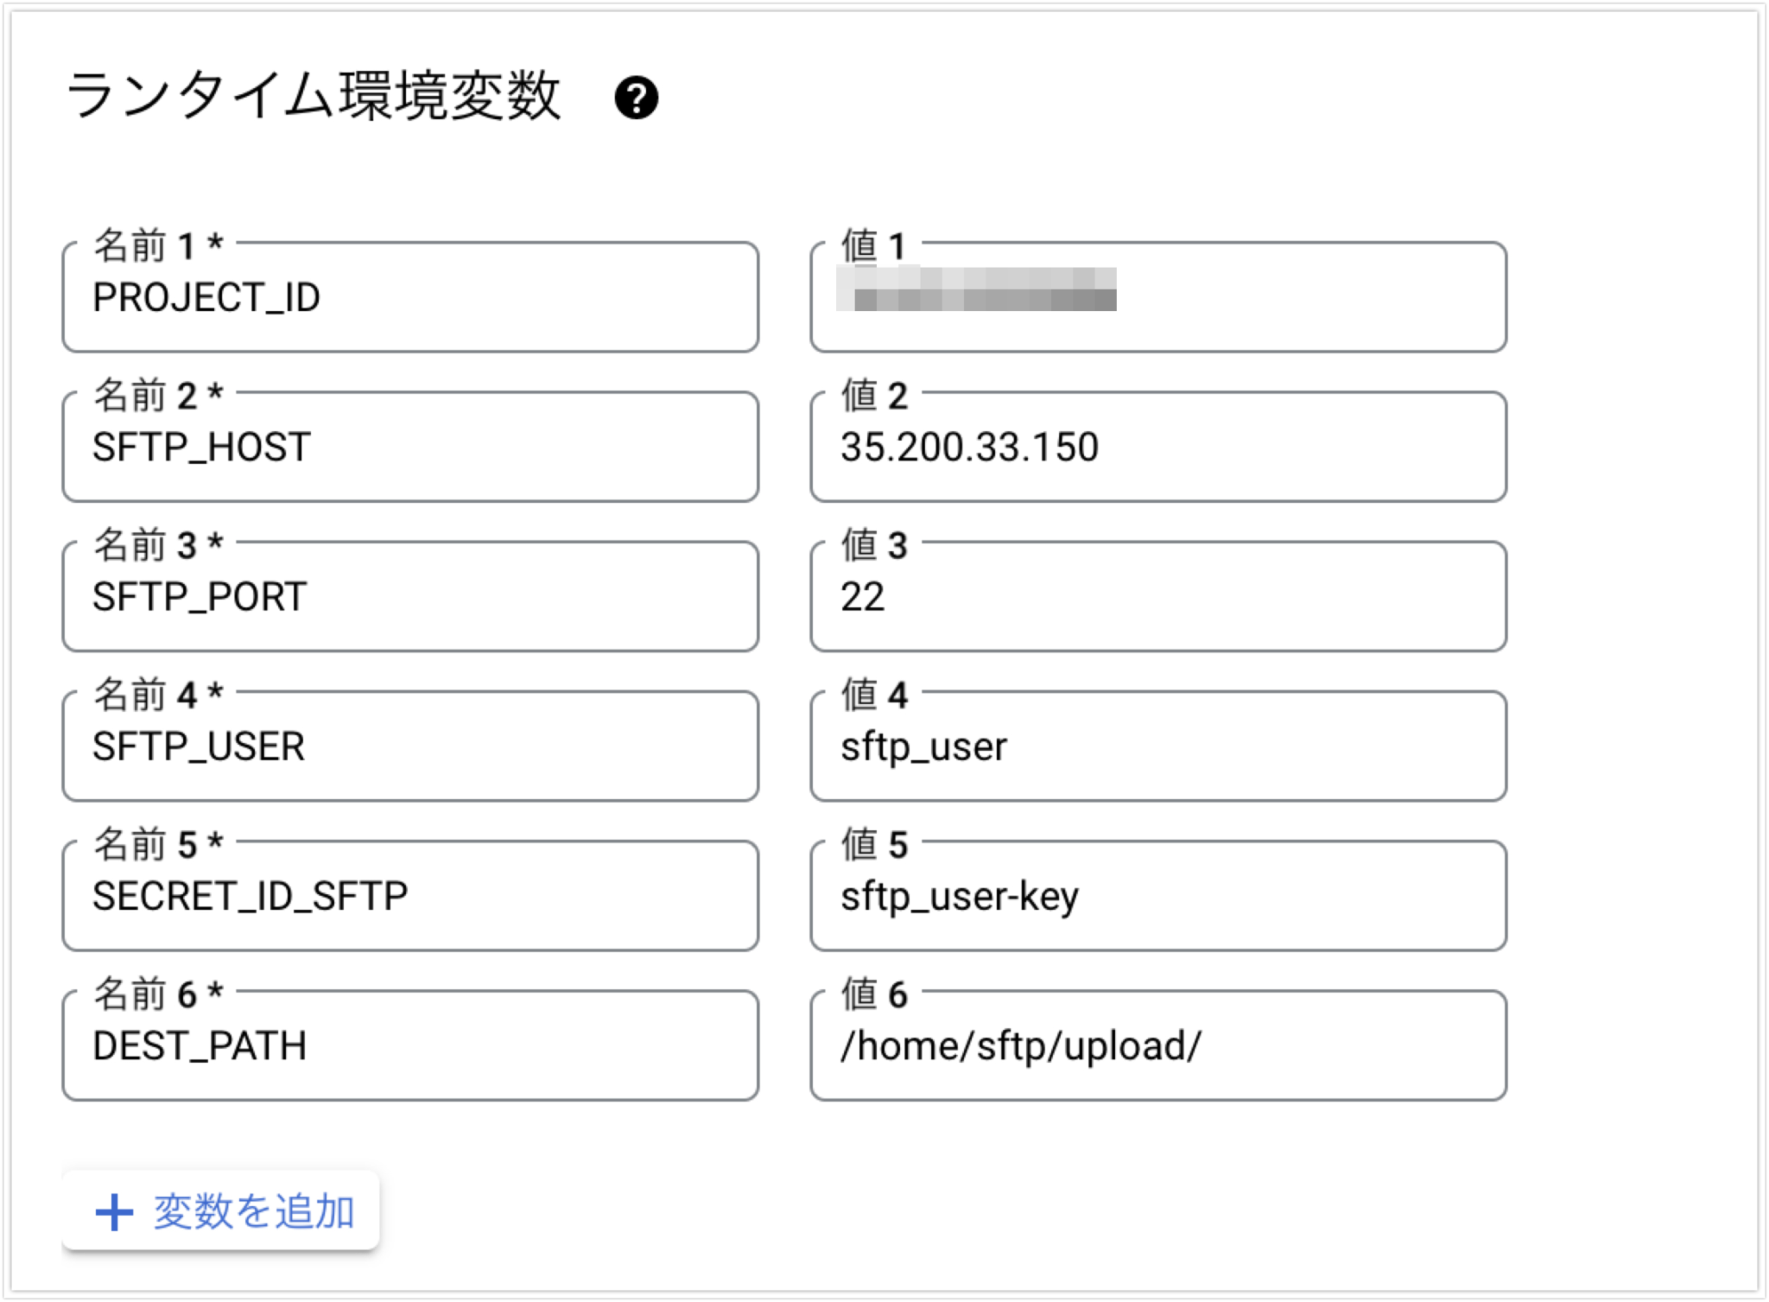Edit the SFTP_USER name field

(410, 746)
